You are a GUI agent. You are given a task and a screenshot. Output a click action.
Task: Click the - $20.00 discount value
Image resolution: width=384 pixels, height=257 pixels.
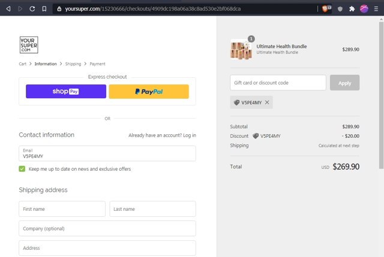point(350,136)
